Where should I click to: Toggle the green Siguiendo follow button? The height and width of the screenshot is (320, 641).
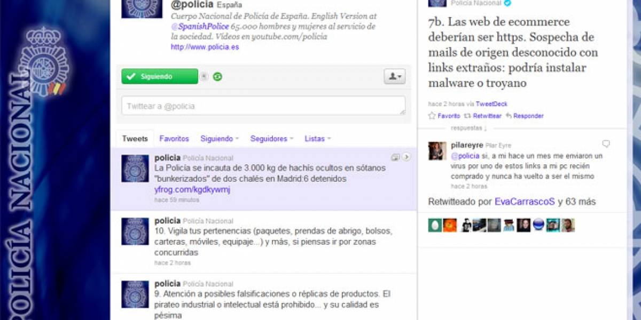click(160, 76)
